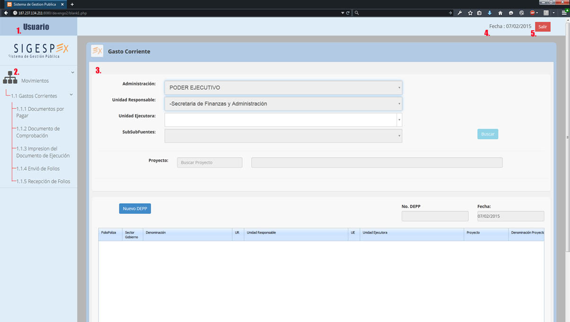Click the chat smiley toolbar icon
570x322 pixels.
[511, 13]
